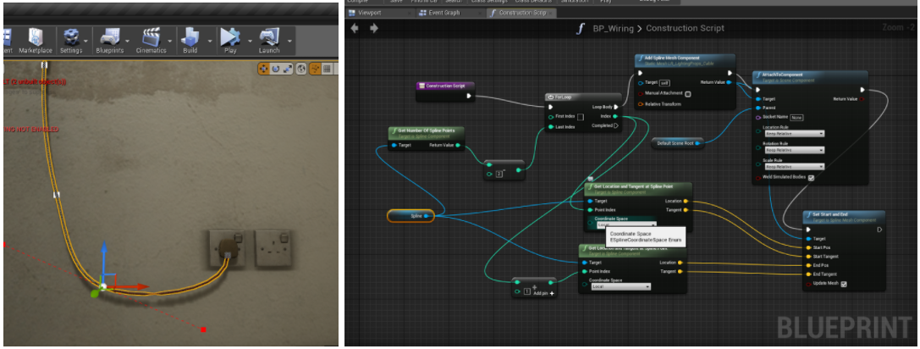
Task: Open the Settings toolbar dropdown arrow
Action: [x=86, y=42]
